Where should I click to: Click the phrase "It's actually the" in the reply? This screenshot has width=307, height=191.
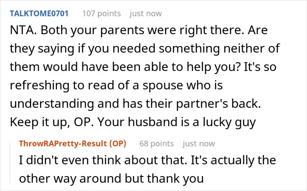233,160
